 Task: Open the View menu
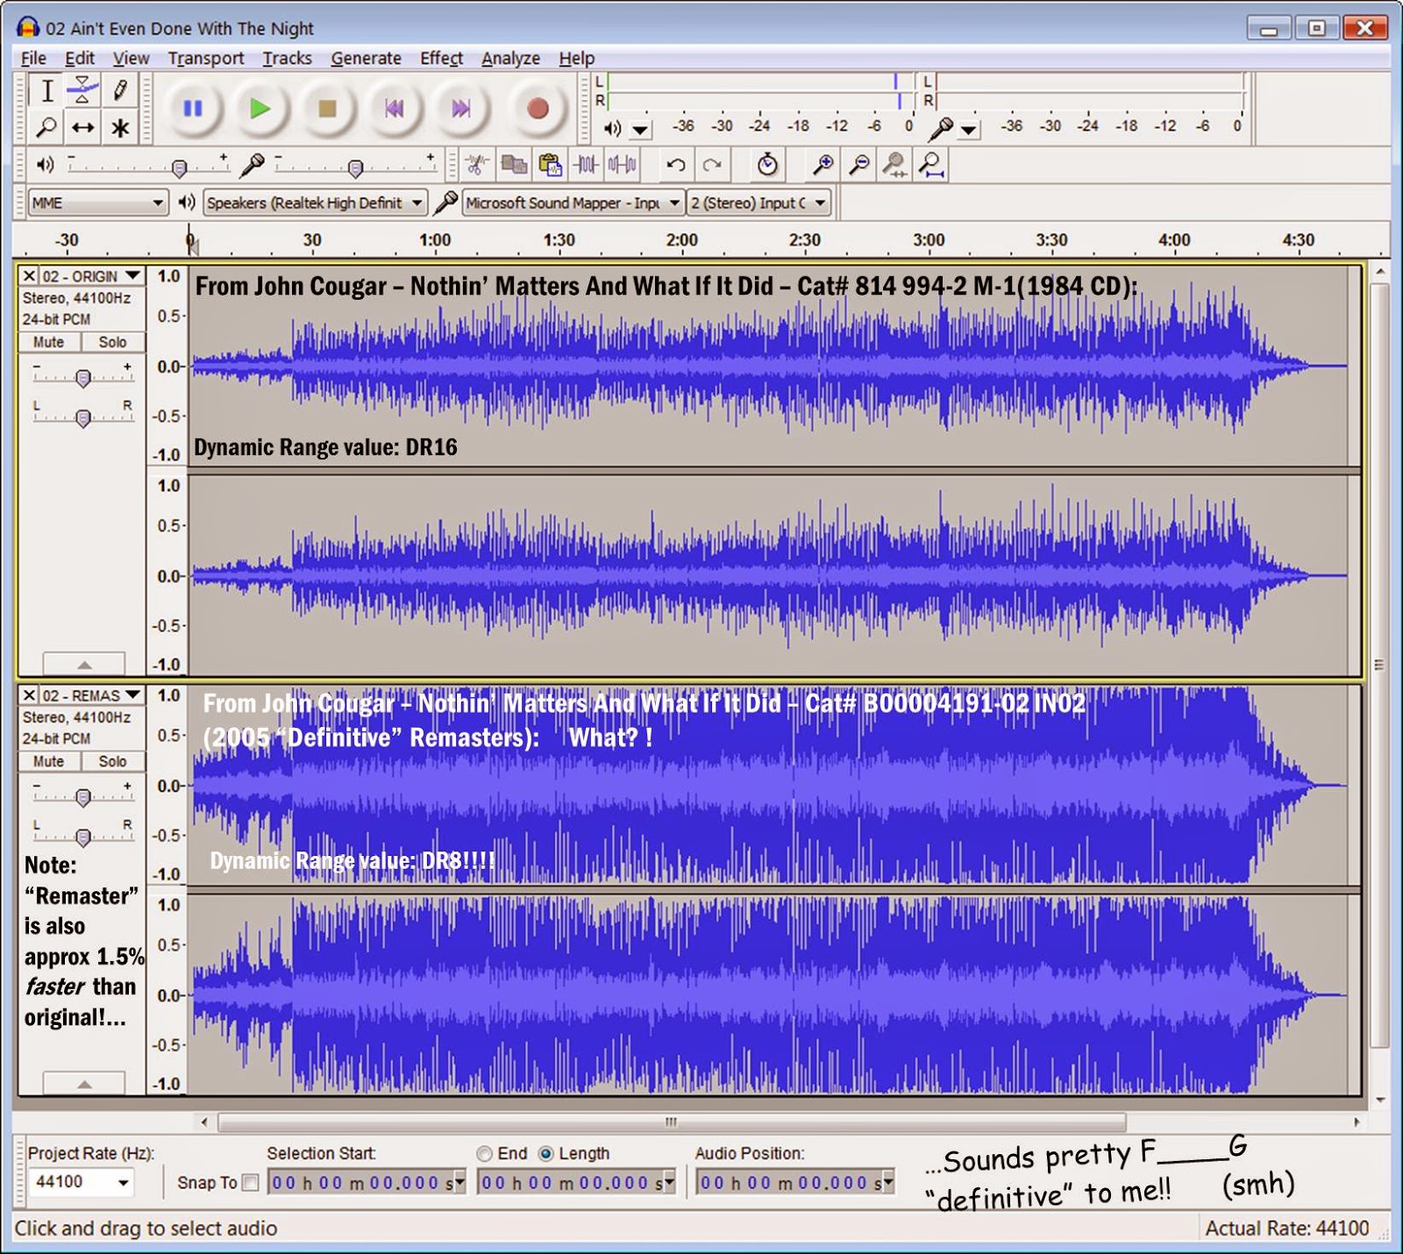131,58
